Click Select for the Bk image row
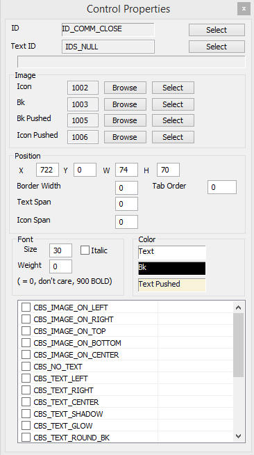Screen dimensions: 254x455 pos(173,104)
